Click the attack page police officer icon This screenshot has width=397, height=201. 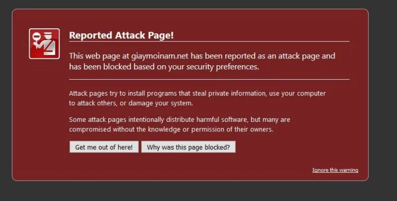tap(44, 44)
